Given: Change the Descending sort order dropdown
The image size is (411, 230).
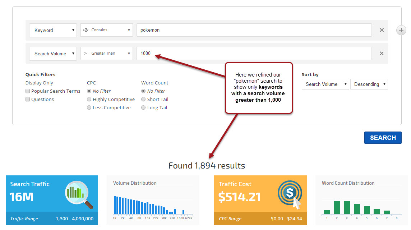Looking at the screenshot, I should tap(369, 84).
